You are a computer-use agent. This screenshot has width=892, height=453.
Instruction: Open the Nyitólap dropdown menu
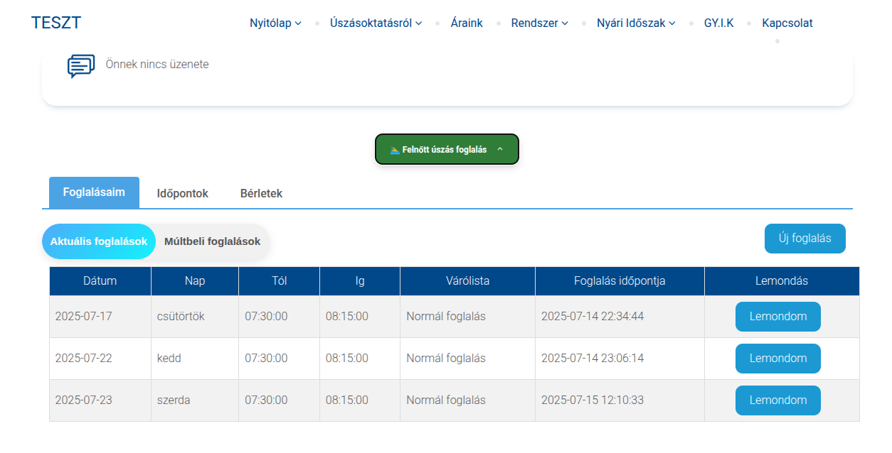[x=275, y=23]
